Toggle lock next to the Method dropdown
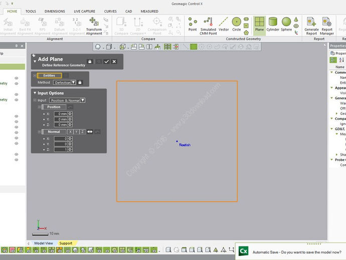 [x=80, y=82]
